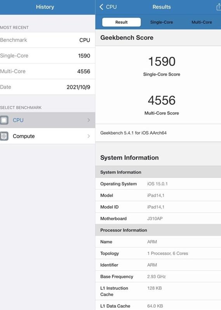
Task: Click L1 Instruction Cache value 128 KB
Action: point(154,288)
